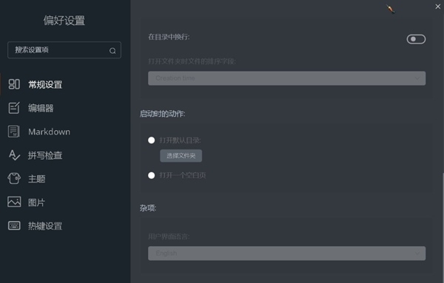Open the Creation time sort dropdown
This screenshot has height=283, width=444.
coord(286,78)
